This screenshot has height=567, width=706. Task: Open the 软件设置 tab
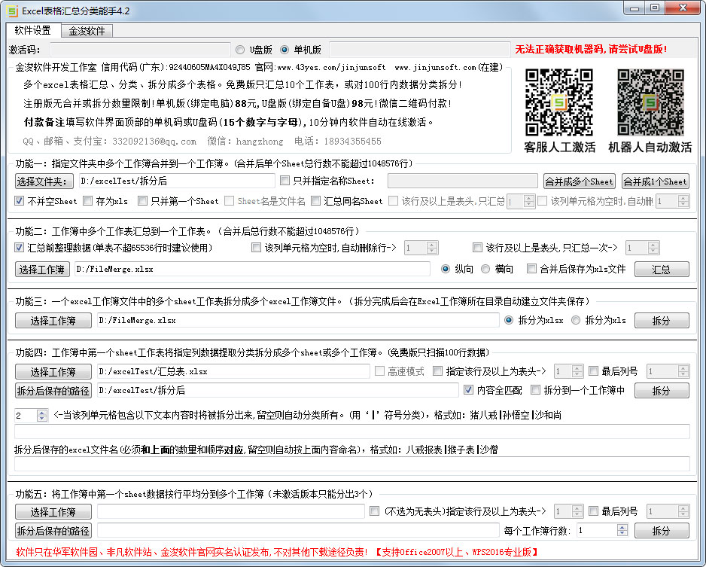pos(33,31)
